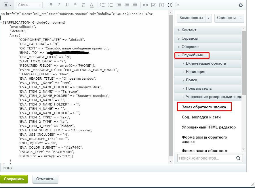
Task: Apply strikethrough formatting
Action: 75,5
